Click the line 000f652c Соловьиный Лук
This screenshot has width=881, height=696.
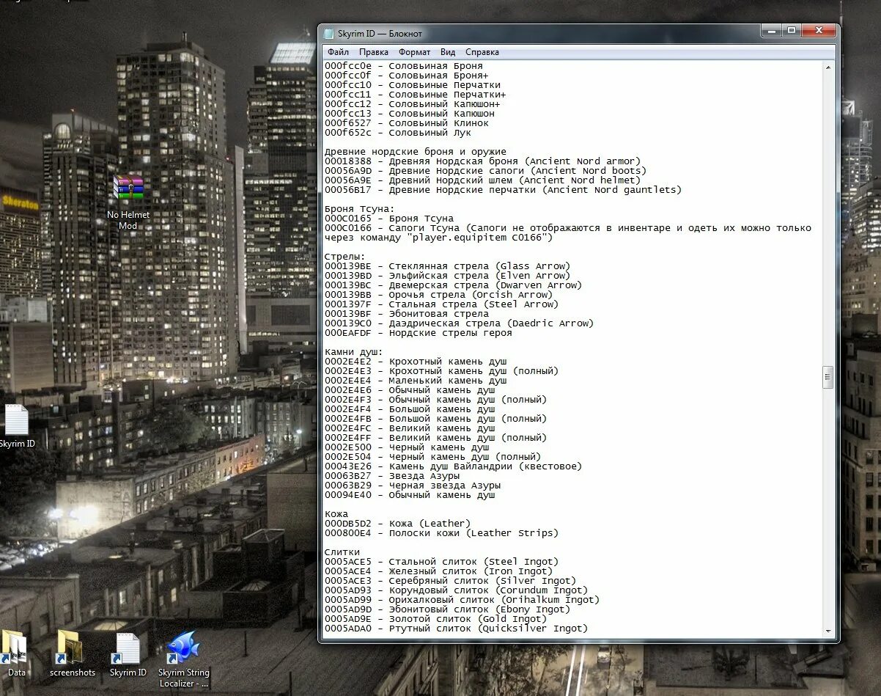tap(398, 133)
